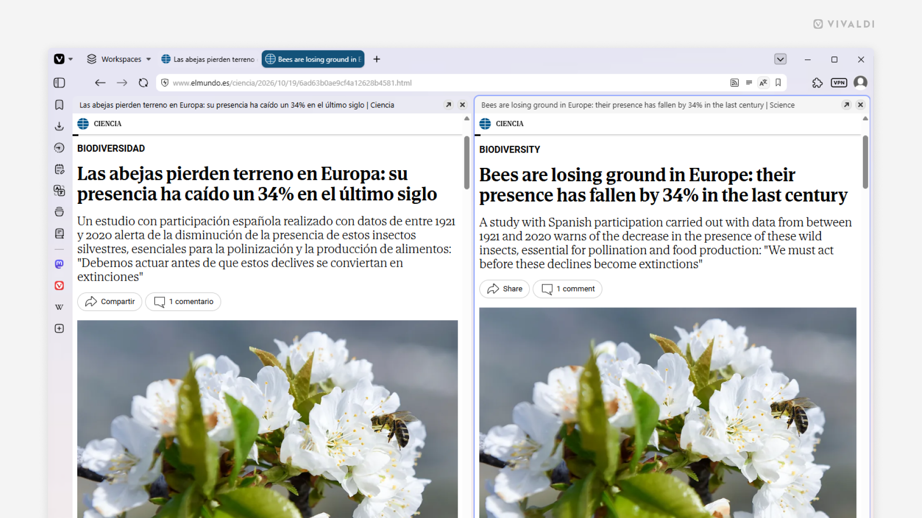Open a new tab with plus button

pyautogui.click(x=376, y=59)
